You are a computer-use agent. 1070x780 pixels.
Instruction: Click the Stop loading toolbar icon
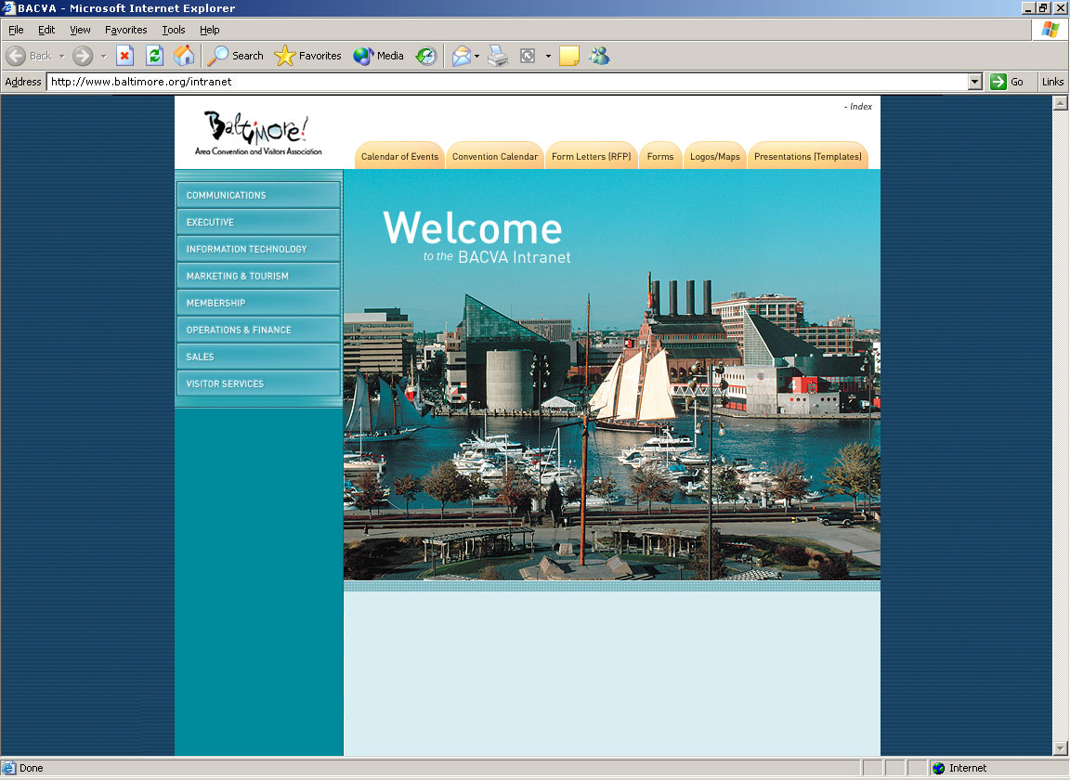pyautogui.click(x=124, y=56)
